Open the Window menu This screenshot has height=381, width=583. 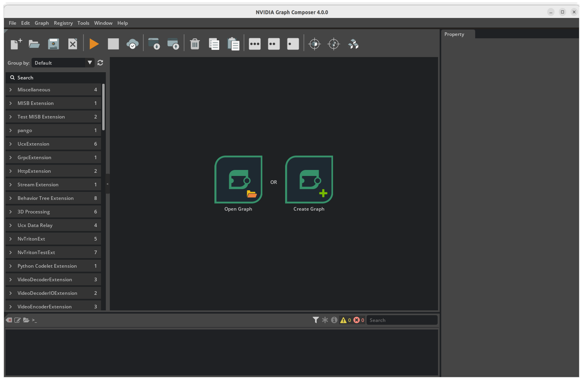click(x=103, y=23)
